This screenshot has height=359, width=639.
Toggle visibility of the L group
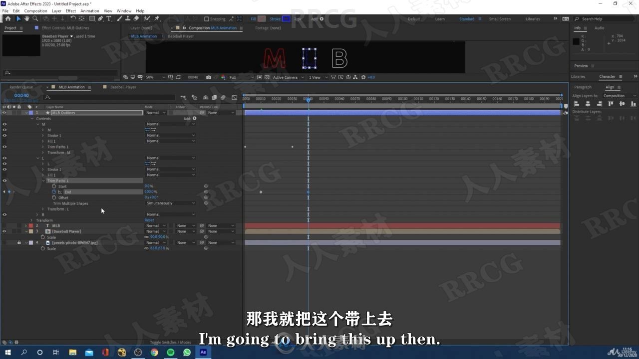[x=4, y=158]
